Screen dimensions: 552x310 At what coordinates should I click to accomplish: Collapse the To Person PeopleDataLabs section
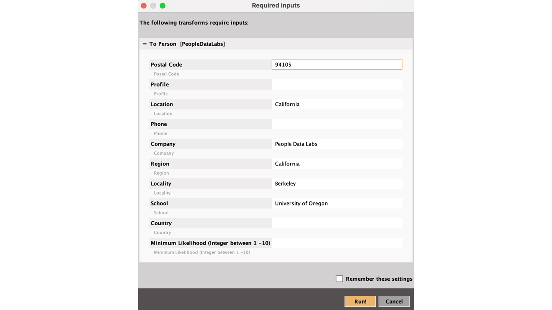click(144, 44)
